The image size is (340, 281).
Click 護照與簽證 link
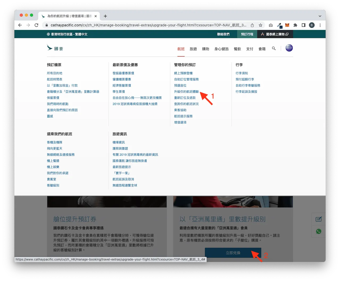120,149
